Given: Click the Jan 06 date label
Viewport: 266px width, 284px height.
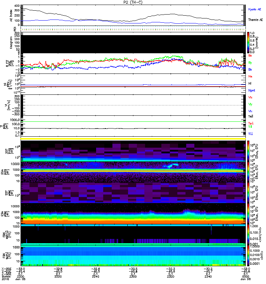Looking at the screenshot, I should click(x=245, y=279).
